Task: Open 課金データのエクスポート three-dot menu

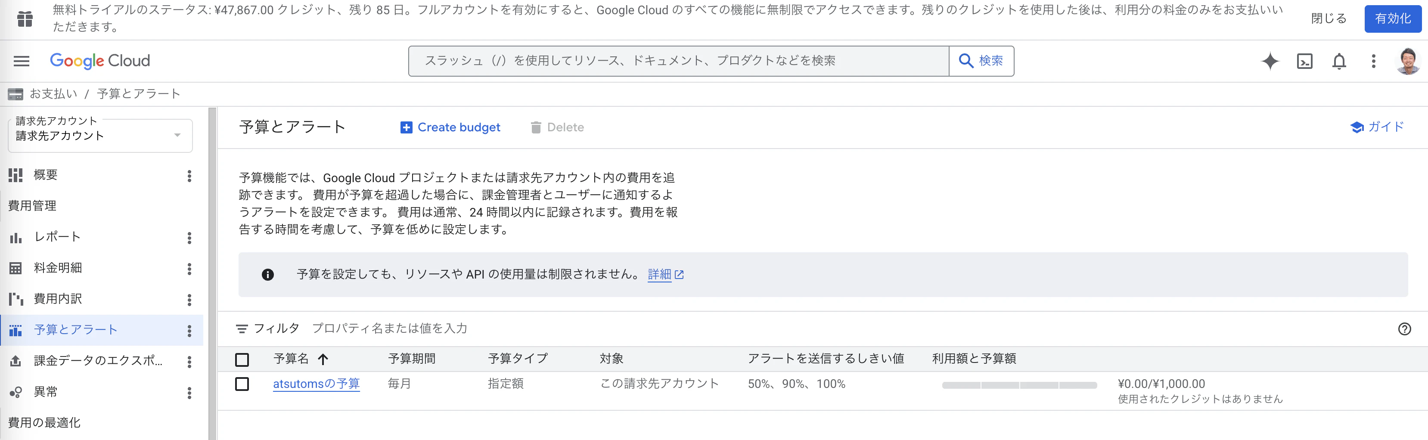Action: (189, 362)
